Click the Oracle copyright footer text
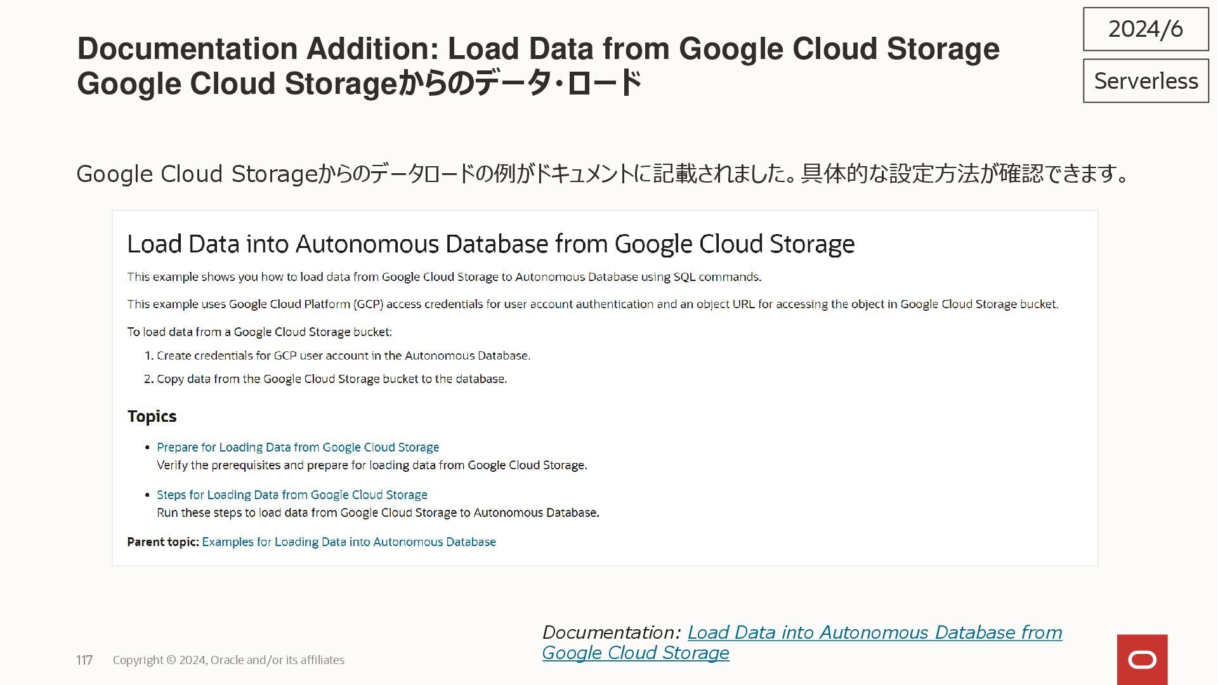 (x=228, y=660)
